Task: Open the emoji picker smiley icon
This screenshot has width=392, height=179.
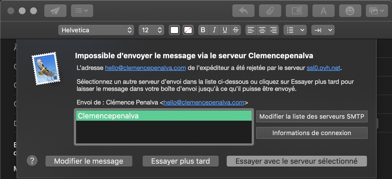Action: pyautogui.click(x=350, y=11)
